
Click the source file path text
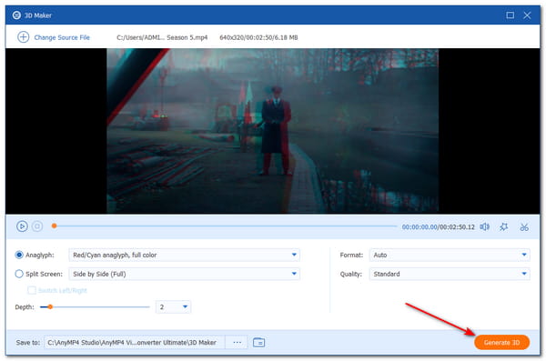click(162, 37)
